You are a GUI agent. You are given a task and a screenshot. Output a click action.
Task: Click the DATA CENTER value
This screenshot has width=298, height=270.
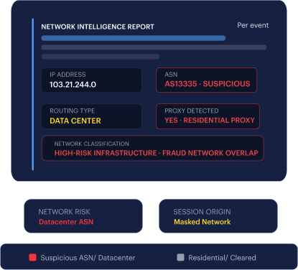tap(75, 121)
